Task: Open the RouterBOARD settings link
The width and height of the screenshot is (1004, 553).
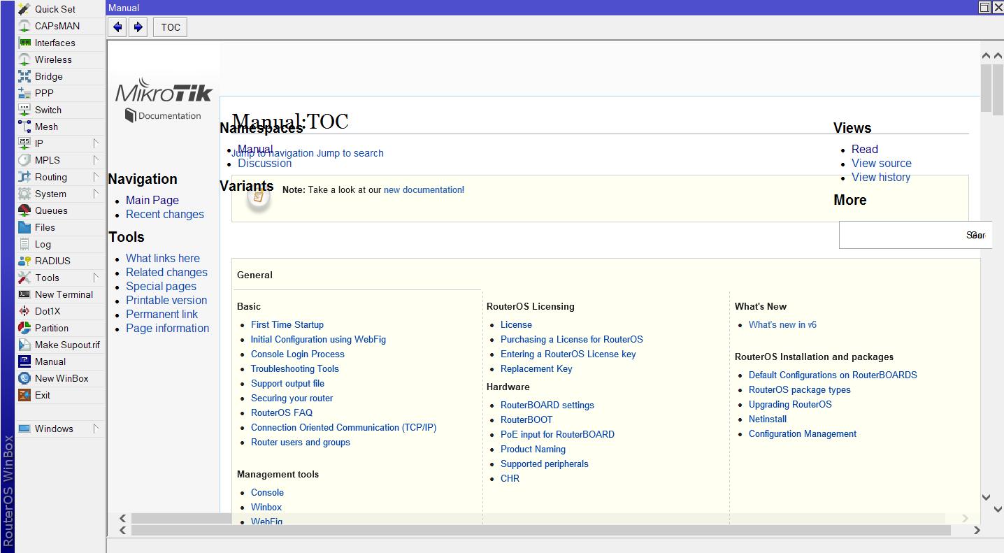Action: pos(547,405)
